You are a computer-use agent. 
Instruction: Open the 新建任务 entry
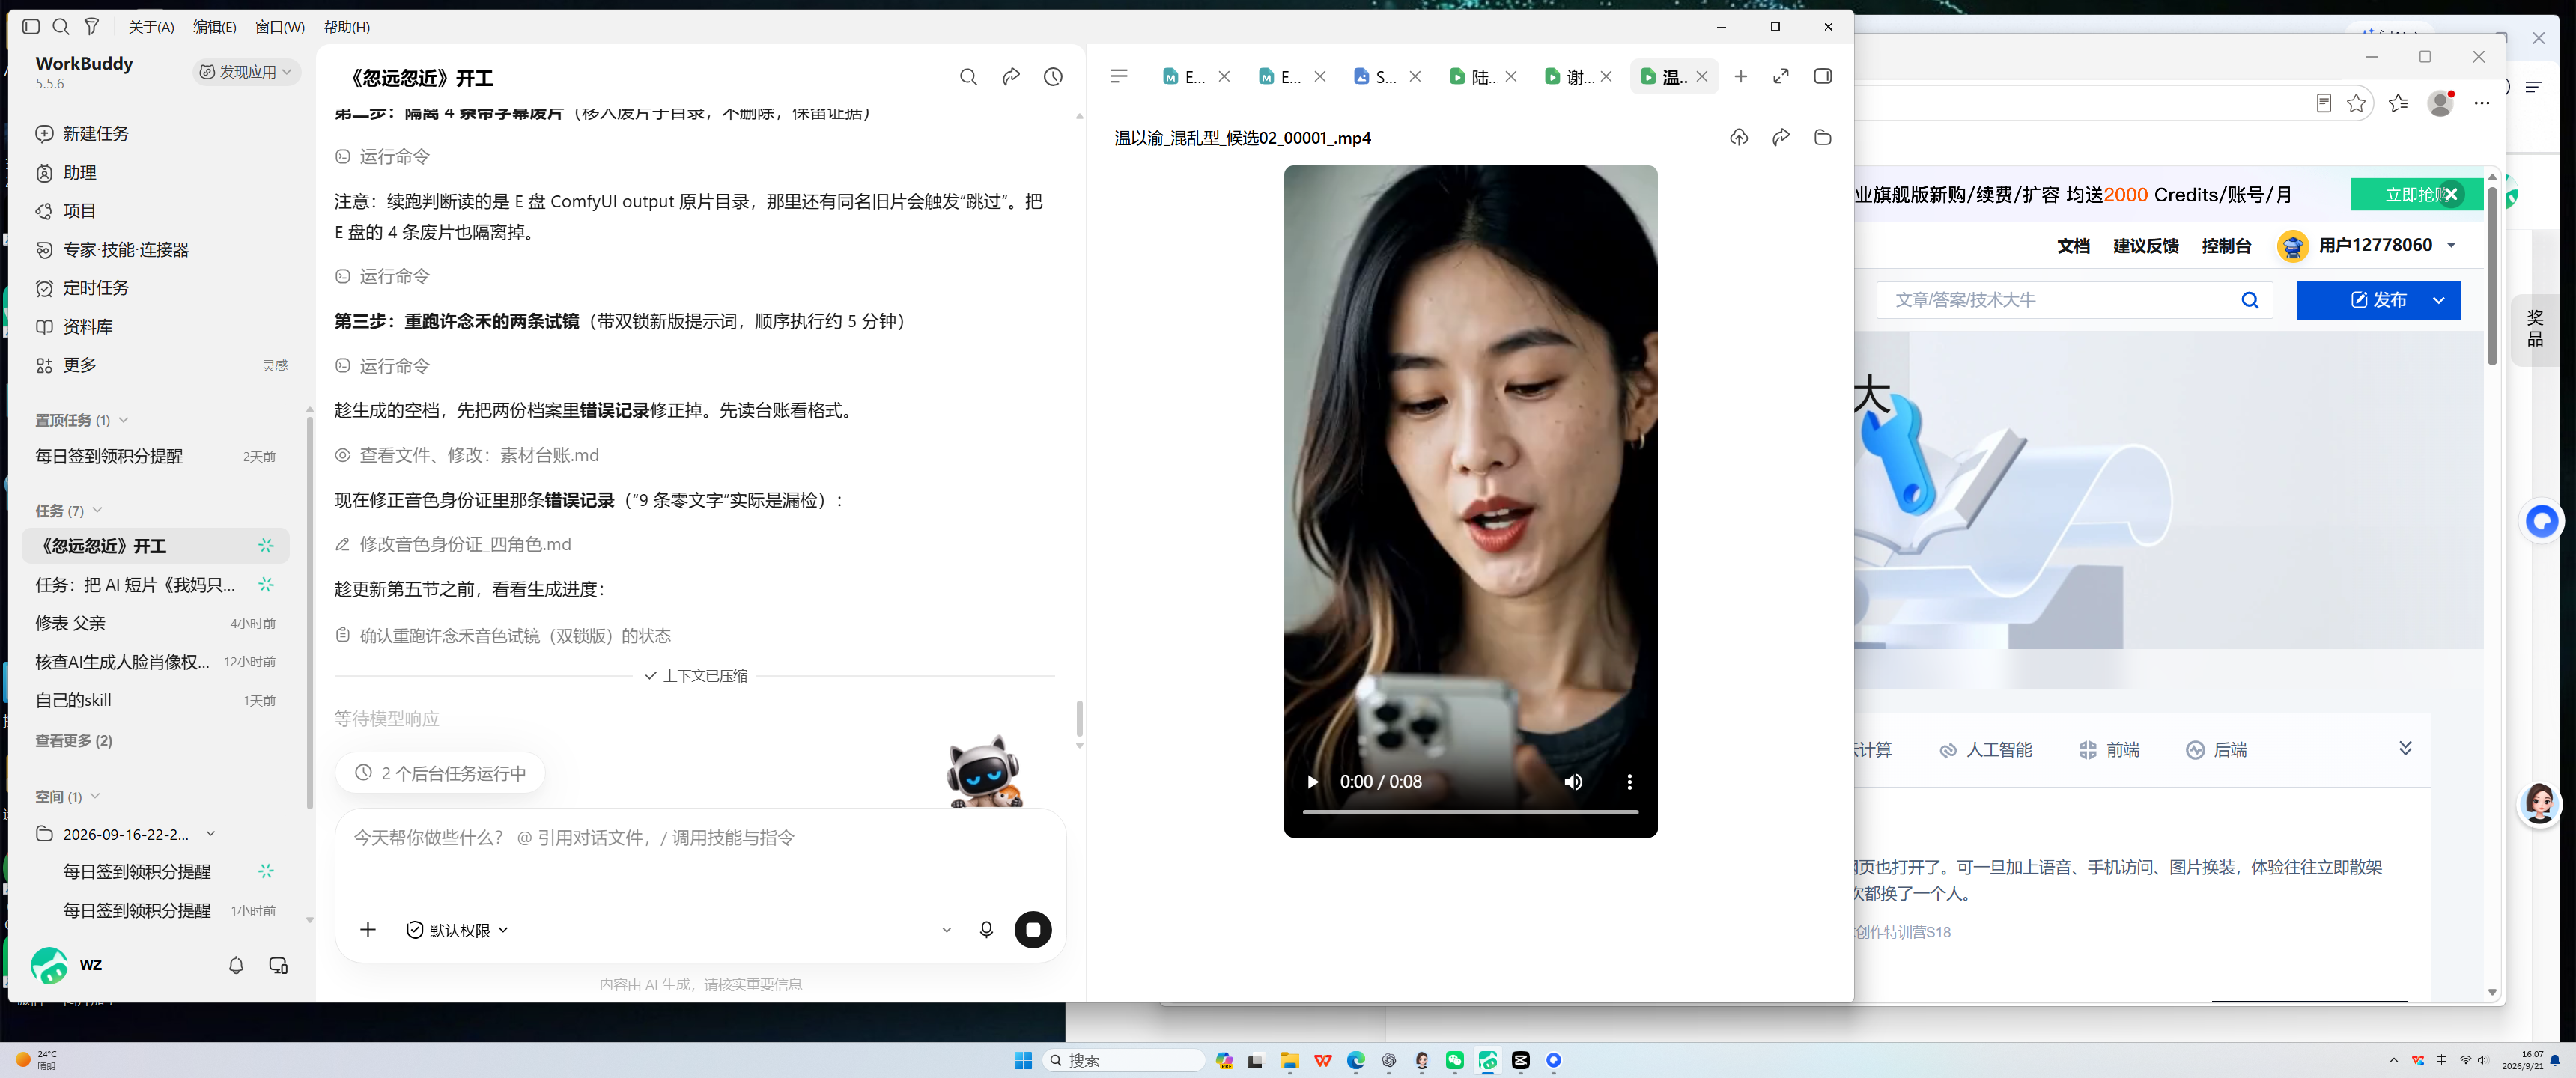click(x=95, y=134)
